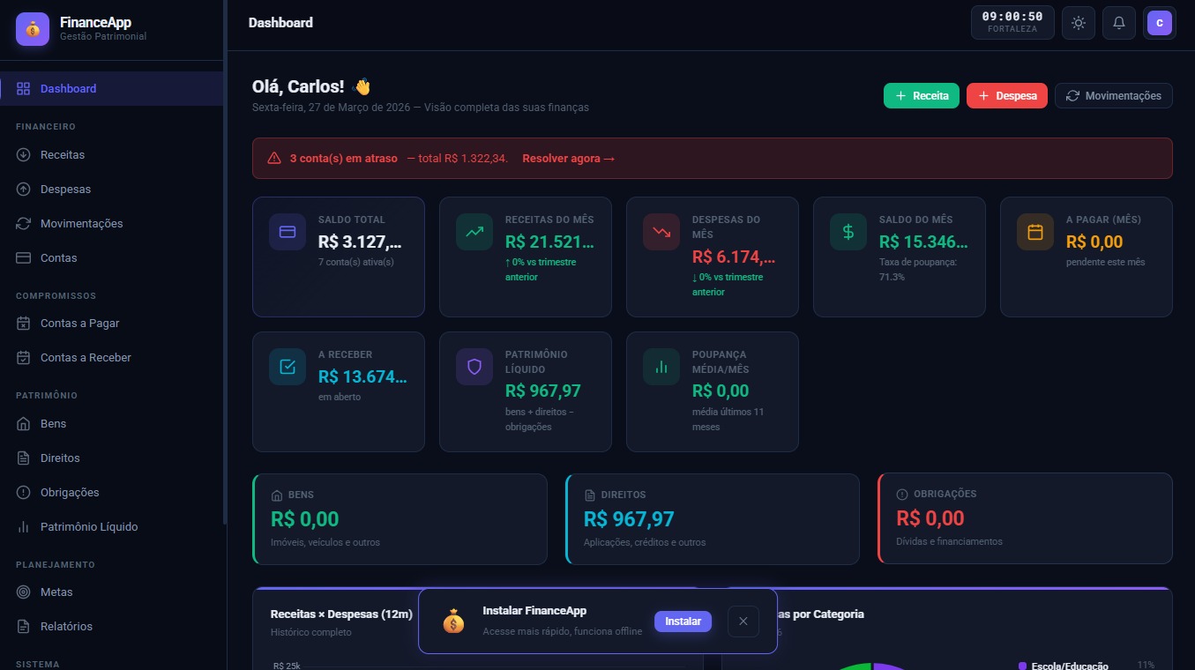Viewport: 1195px width, 670px height.
Task: Go to Metas in the sidebar
Action: pyautogui.click(x=56, y=592)
